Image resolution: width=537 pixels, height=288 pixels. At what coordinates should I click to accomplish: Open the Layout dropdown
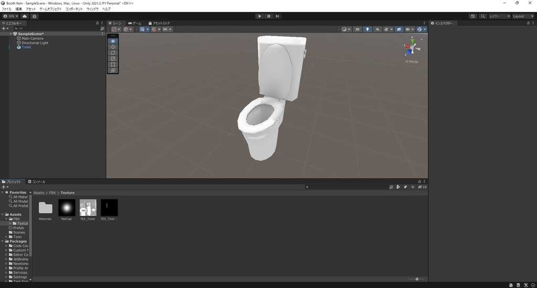click(523, 16)
